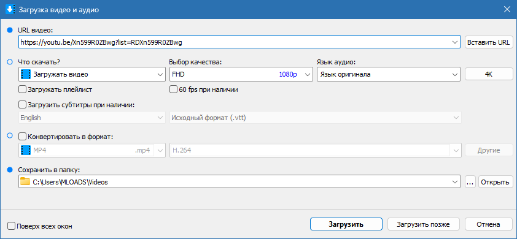The height and width of the screenshot is (239, 517).
Task: Check 'Загрузить субтитры при наличии'
Action: [x=23, y=105]
